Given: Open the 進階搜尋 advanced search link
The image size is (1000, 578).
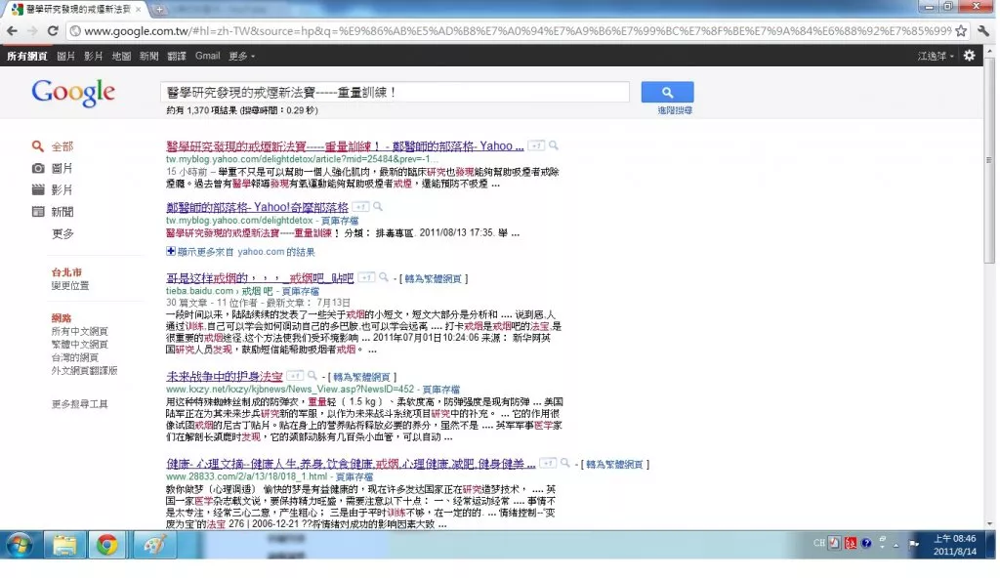Looking at the screenshot, I should (x=675, y=110).
